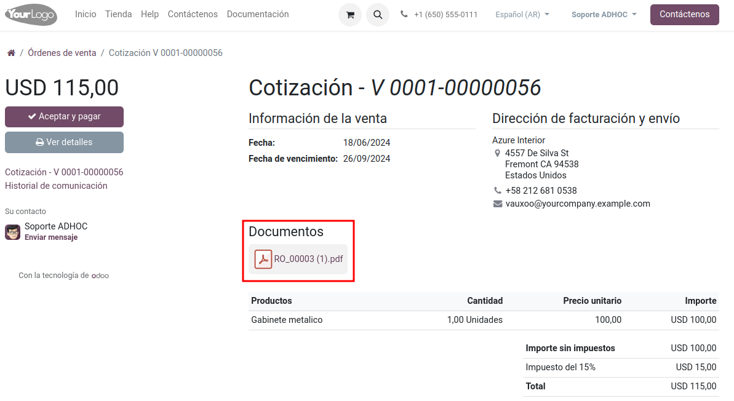This screenshot has width=734, height=401.
Task: Expand the Español (AR) language dropdown
Action: (522, 15)
